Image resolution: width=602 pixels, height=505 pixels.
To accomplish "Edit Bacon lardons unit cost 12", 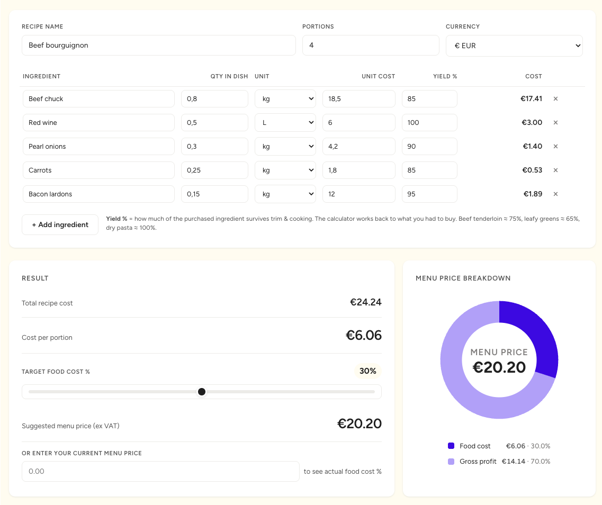I will coord(359,194).
